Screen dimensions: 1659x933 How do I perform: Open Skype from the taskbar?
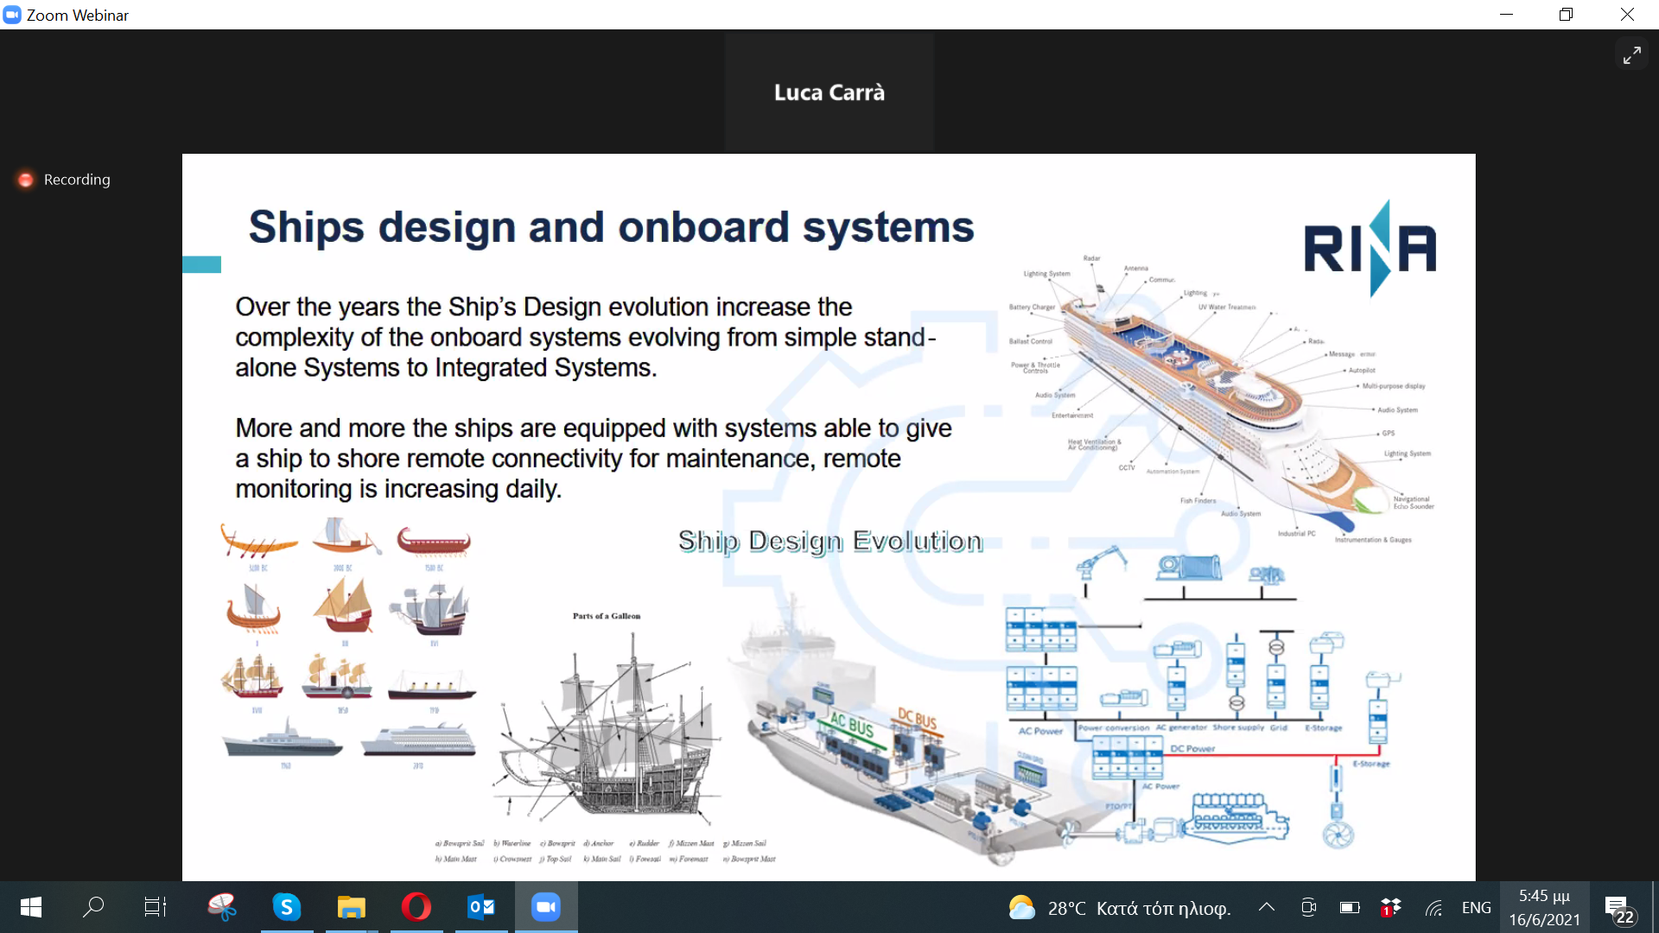coord(287,907)
